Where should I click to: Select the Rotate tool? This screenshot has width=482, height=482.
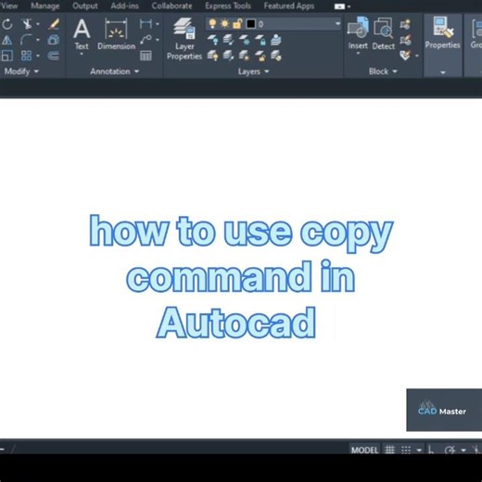pos(7,24)
